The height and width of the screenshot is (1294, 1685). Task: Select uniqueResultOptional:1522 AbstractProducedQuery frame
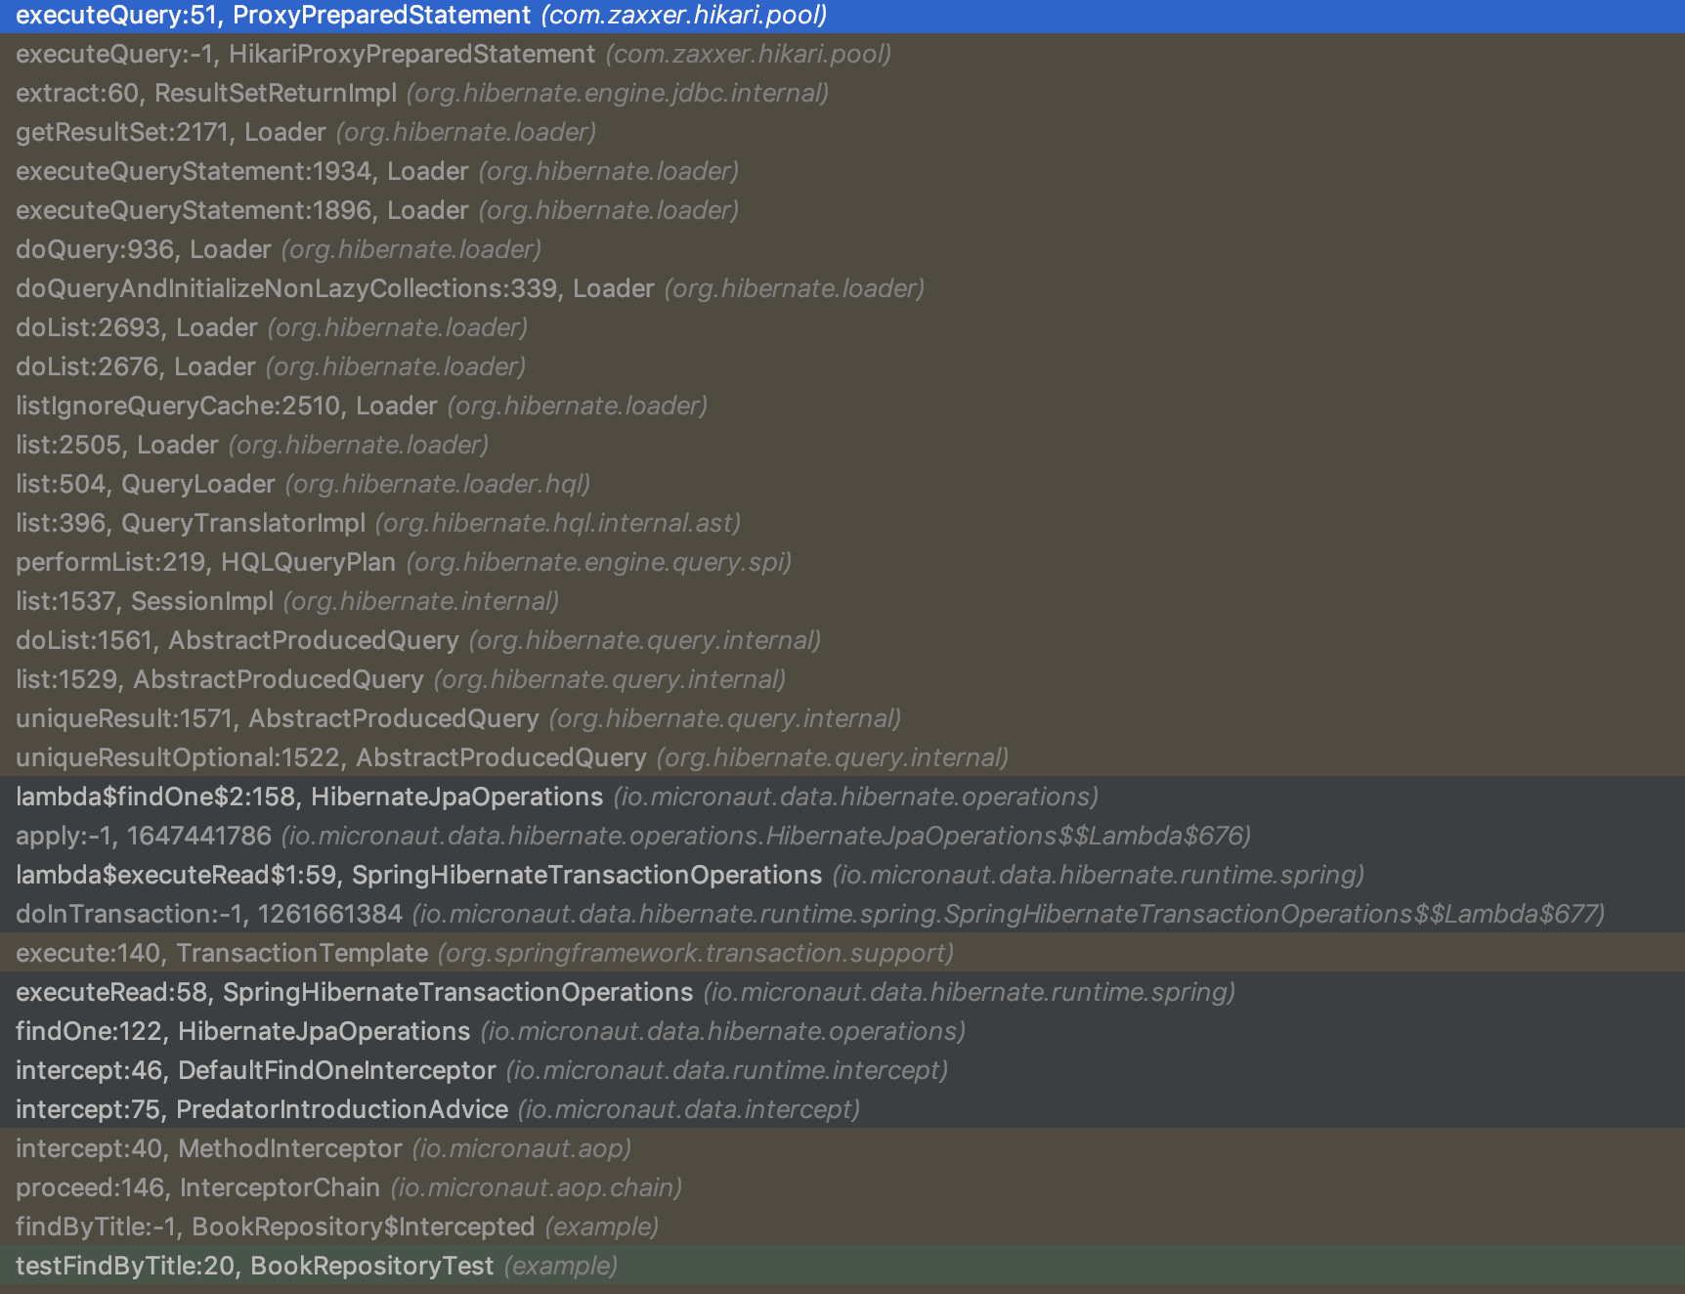click(842, 757)
